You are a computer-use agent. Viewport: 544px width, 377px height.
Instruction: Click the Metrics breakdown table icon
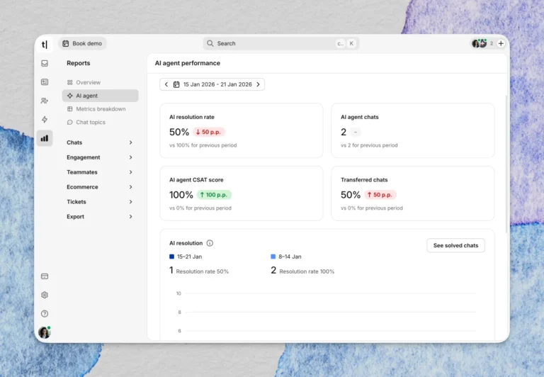click(69, 109)
